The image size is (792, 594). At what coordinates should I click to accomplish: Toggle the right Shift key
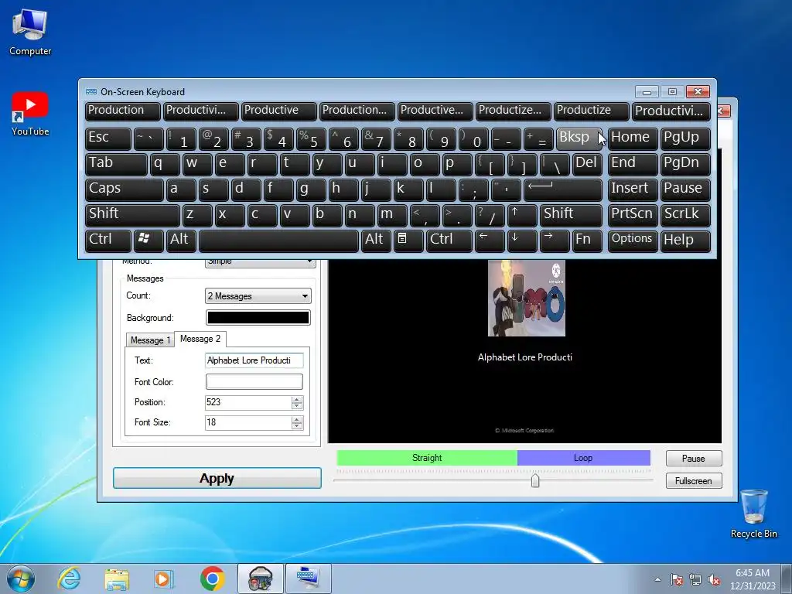pos(571,215)
